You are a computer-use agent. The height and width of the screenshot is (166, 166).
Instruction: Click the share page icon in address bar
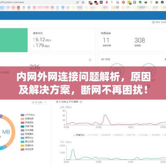(x=77, y=2)
